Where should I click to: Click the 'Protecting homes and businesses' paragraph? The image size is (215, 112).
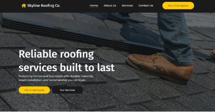click(56, 78)
